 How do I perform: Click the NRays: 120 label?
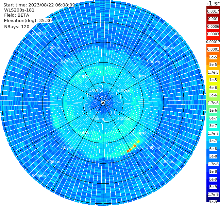pyautogui.click(x=17, y=26)
